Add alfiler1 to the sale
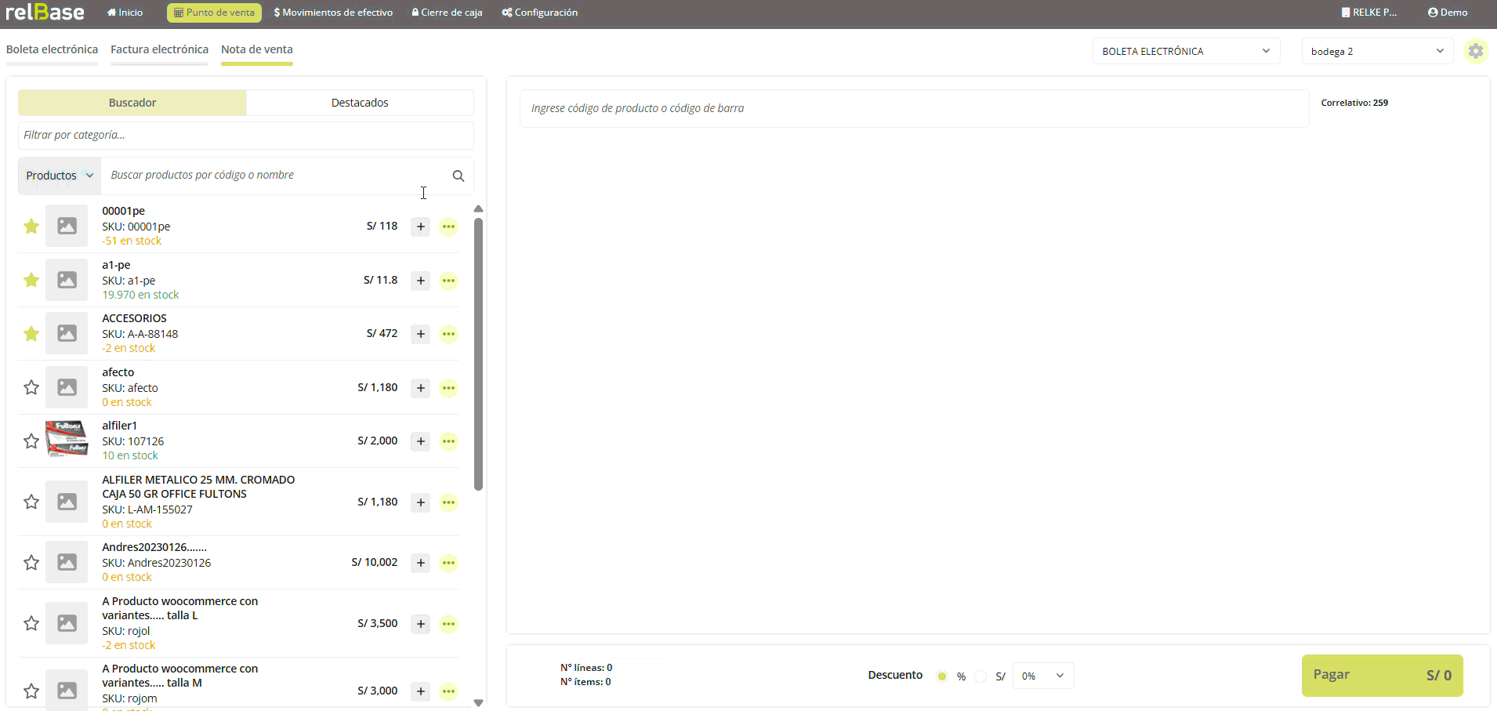Image resolution: width=1497 pixels, height=718 pixels. [x=421, y=441]
